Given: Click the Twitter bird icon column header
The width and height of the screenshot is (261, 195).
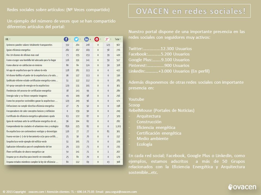Looking at the screenshot, I should click(x=76, y=39).
